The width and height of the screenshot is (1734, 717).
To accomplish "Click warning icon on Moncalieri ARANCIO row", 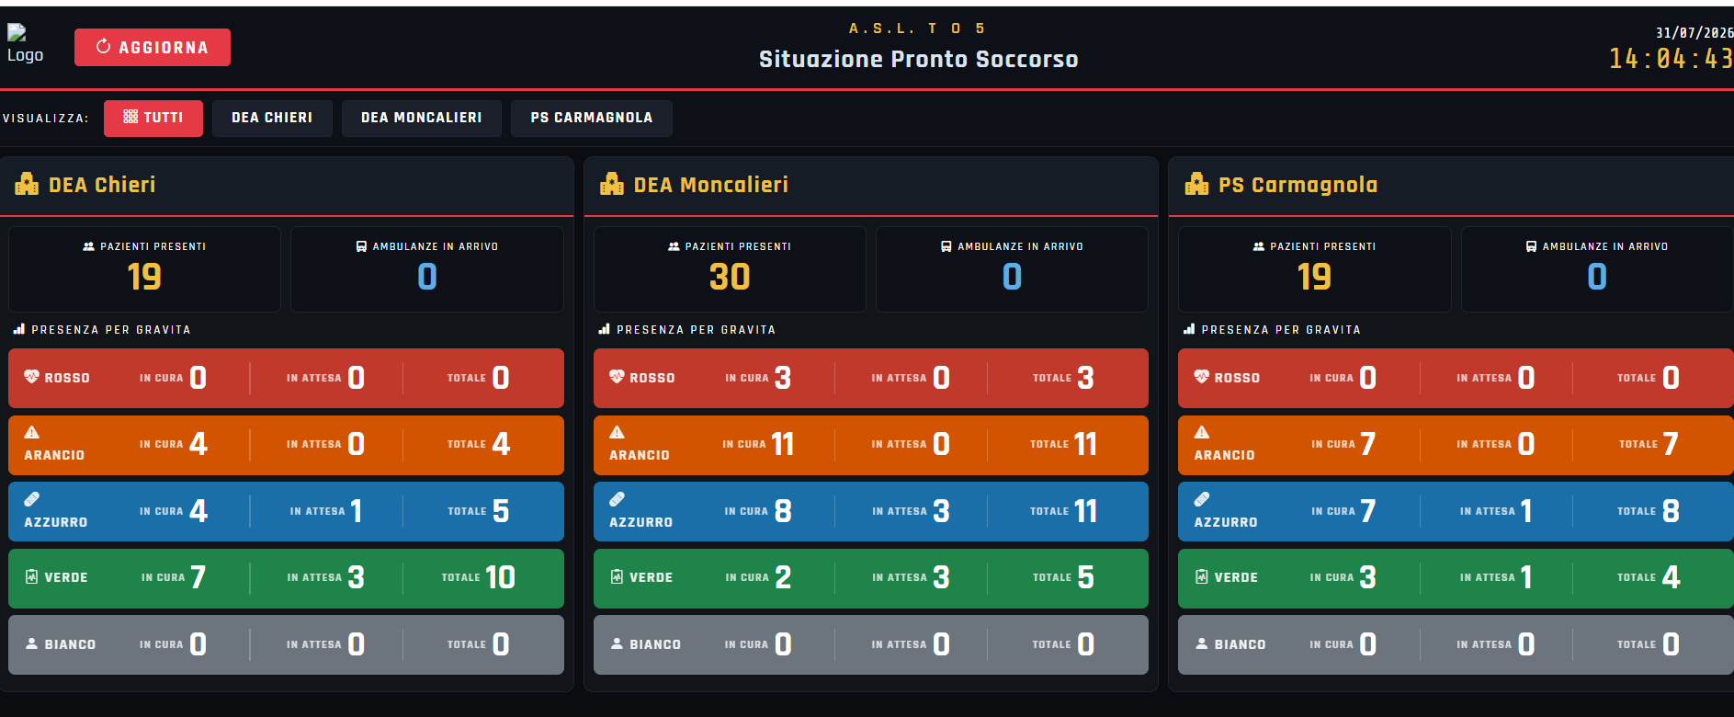I will point(617,432).
